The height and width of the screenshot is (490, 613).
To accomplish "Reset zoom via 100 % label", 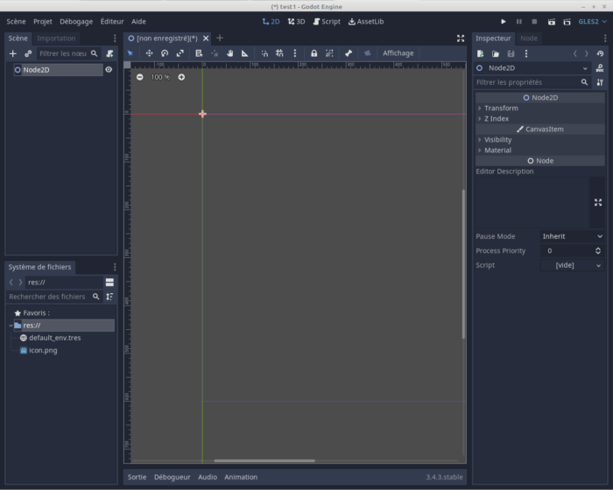I will [x=160, y=77].
